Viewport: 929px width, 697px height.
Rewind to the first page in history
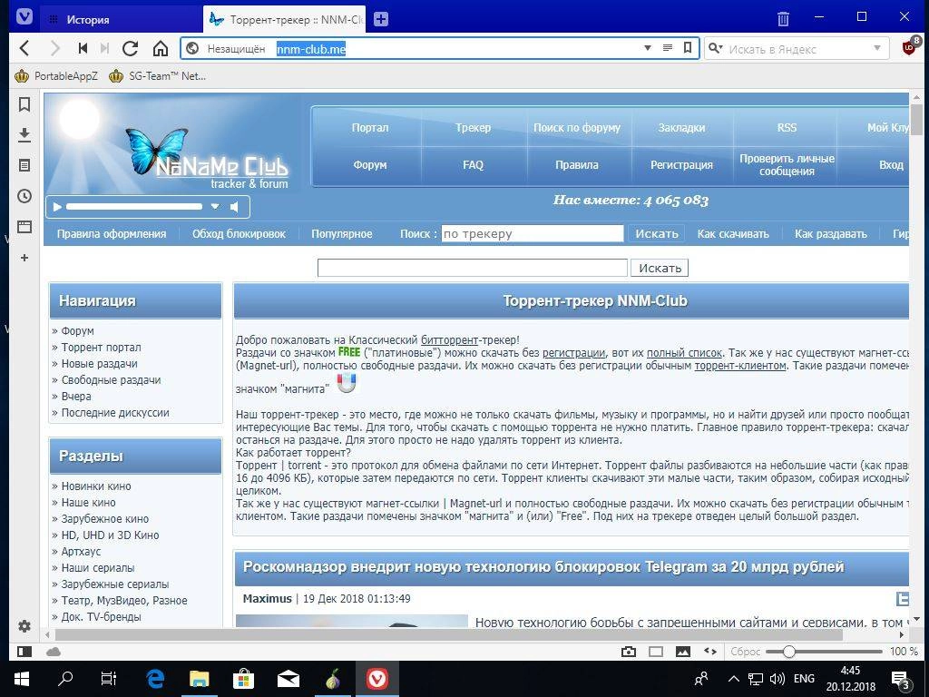[83, 48]
